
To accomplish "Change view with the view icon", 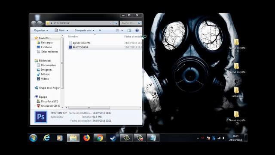I will 117,31.
